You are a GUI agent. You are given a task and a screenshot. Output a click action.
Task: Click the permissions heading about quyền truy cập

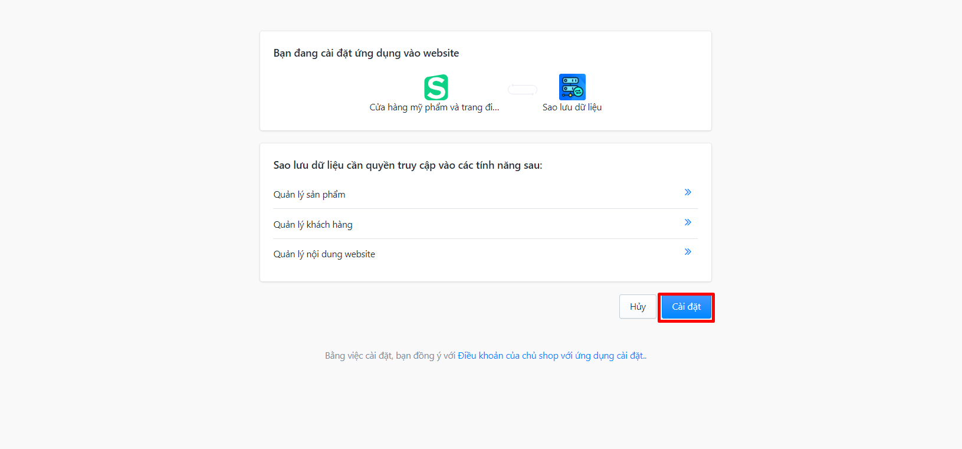(x=408, y=165)
